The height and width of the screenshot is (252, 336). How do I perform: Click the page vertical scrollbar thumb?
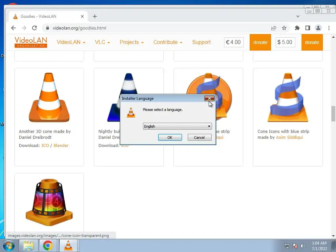coord(333,114)
